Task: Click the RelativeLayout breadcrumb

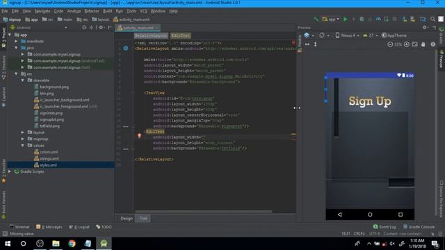Action: (x=151, y=35)
